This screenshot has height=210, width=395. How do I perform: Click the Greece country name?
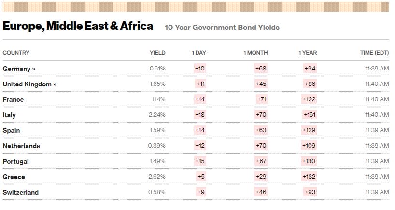coord(14,177)
